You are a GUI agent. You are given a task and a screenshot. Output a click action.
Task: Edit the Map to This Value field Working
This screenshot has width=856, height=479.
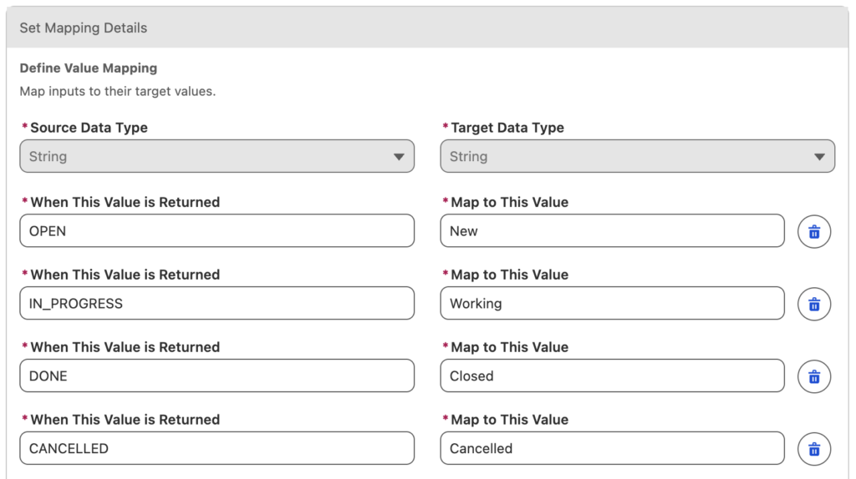pos(613,303)
